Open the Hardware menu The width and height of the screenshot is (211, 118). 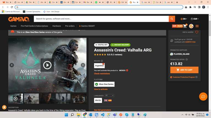point(57,26)
